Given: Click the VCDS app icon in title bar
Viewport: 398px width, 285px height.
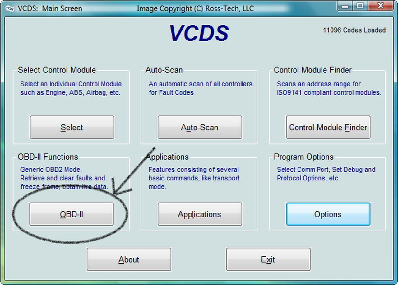Looking at the screenshot, I should [10, 8].
